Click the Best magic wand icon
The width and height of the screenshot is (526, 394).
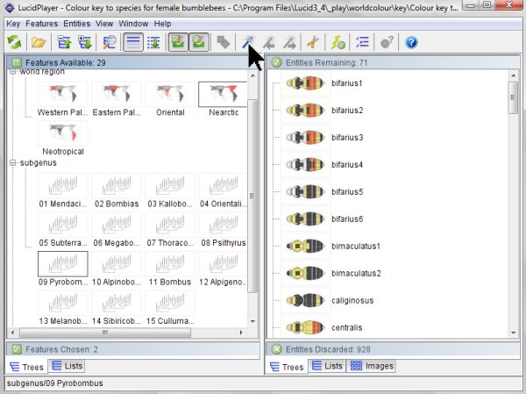(248, 43)
